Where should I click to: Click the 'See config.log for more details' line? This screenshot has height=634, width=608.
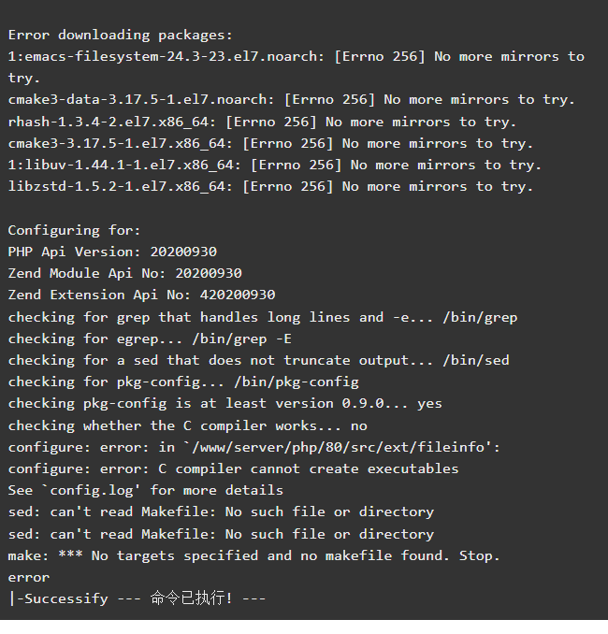(x=146, y=490)
